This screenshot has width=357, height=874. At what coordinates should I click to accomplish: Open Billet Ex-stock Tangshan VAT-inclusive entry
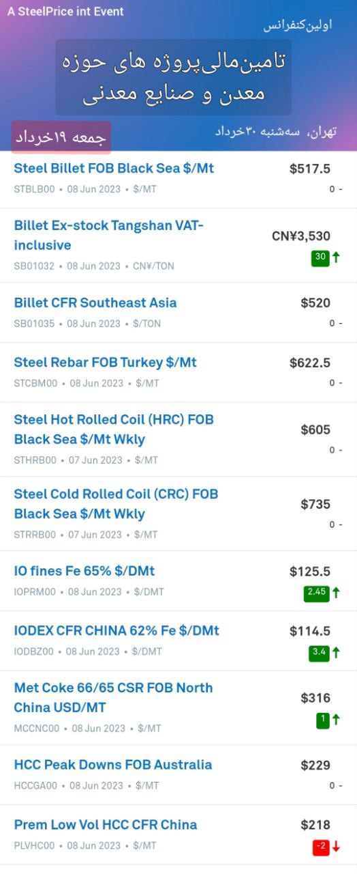[178, 245]
